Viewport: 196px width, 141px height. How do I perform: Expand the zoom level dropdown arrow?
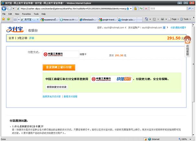(x=190, y=139)
